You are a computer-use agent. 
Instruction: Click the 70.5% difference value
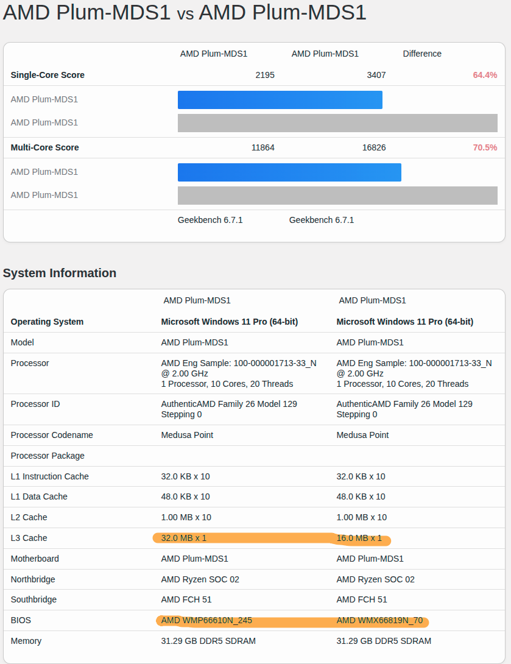click(x=485, y=147)
